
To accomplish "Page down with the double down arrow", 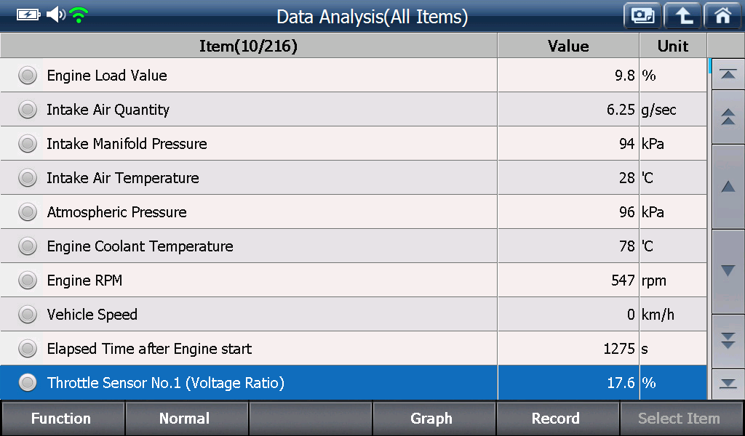I will 728,341.
